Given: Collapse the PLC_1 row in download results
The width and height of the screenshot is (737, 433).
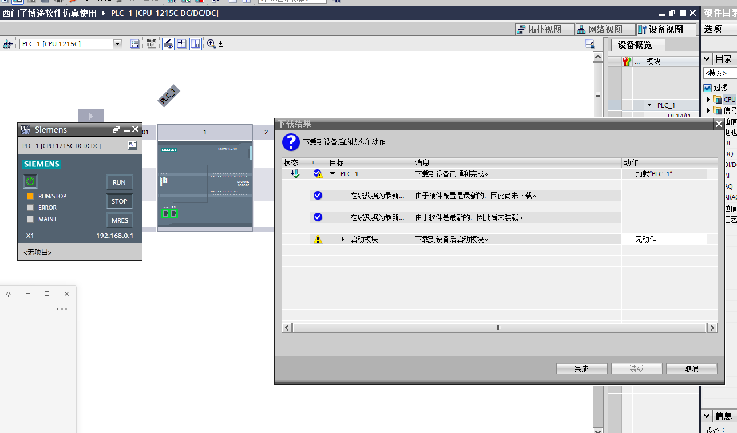Looking at the screenshot, I should (x=332, y=174).
